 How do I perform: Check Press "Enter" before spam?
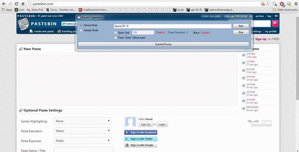pos(115,38)
